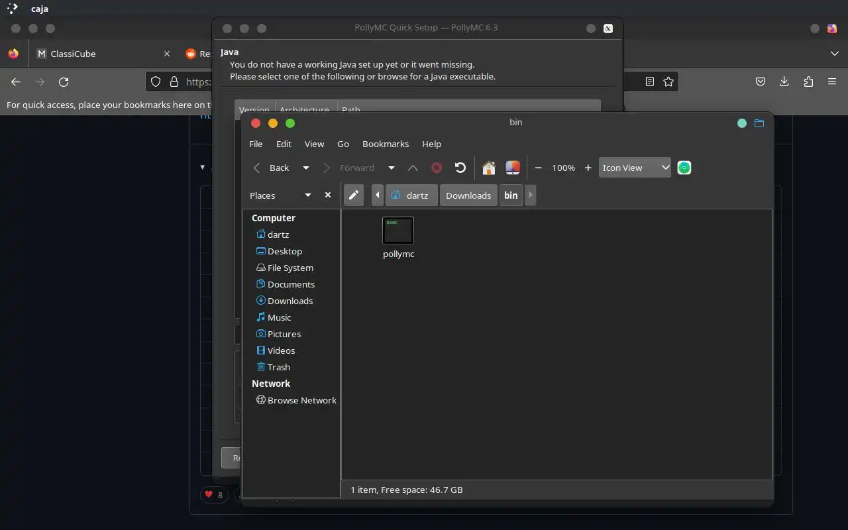Open the Computer icon in Caja toolbar

click(x=513, y=168)
